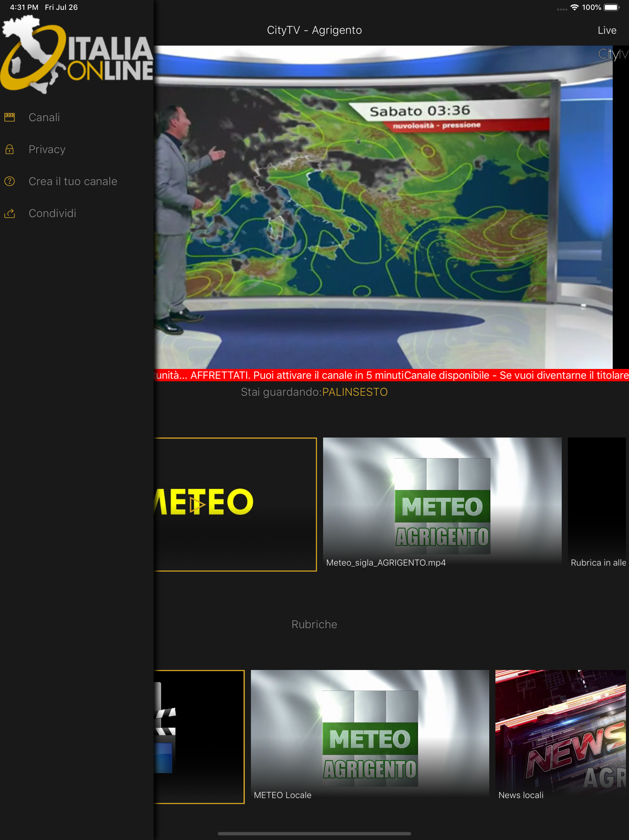Viewport: 629px width, 840px height.
Task: Tap the Live button
Action: click(607, 30)
